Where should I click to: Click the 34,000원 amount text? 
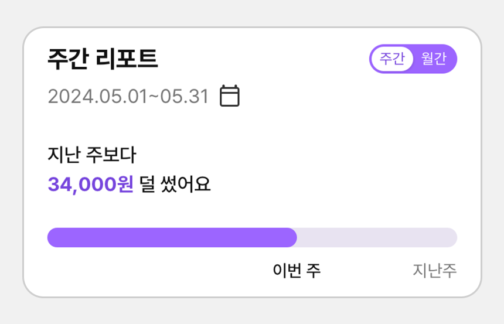(90, 185)
